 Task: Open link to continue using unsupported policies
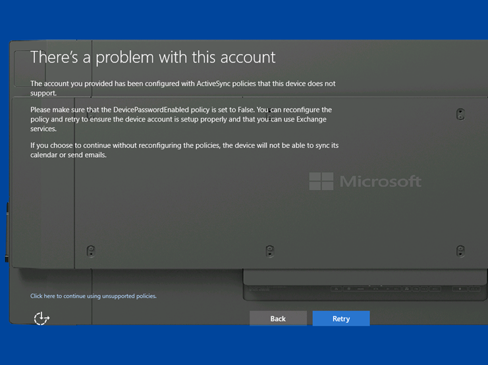coord(94,296)
